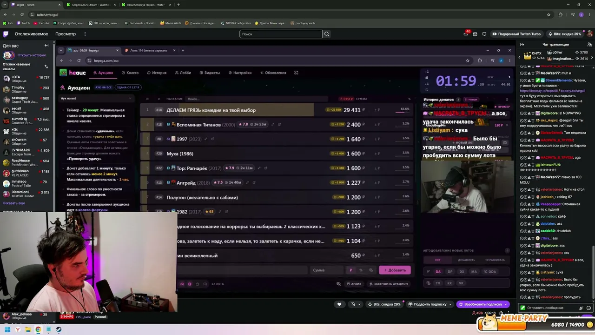Open summit1g channel in the sidebar
This screenshot has width=595, height=335.
click(26, 121)
